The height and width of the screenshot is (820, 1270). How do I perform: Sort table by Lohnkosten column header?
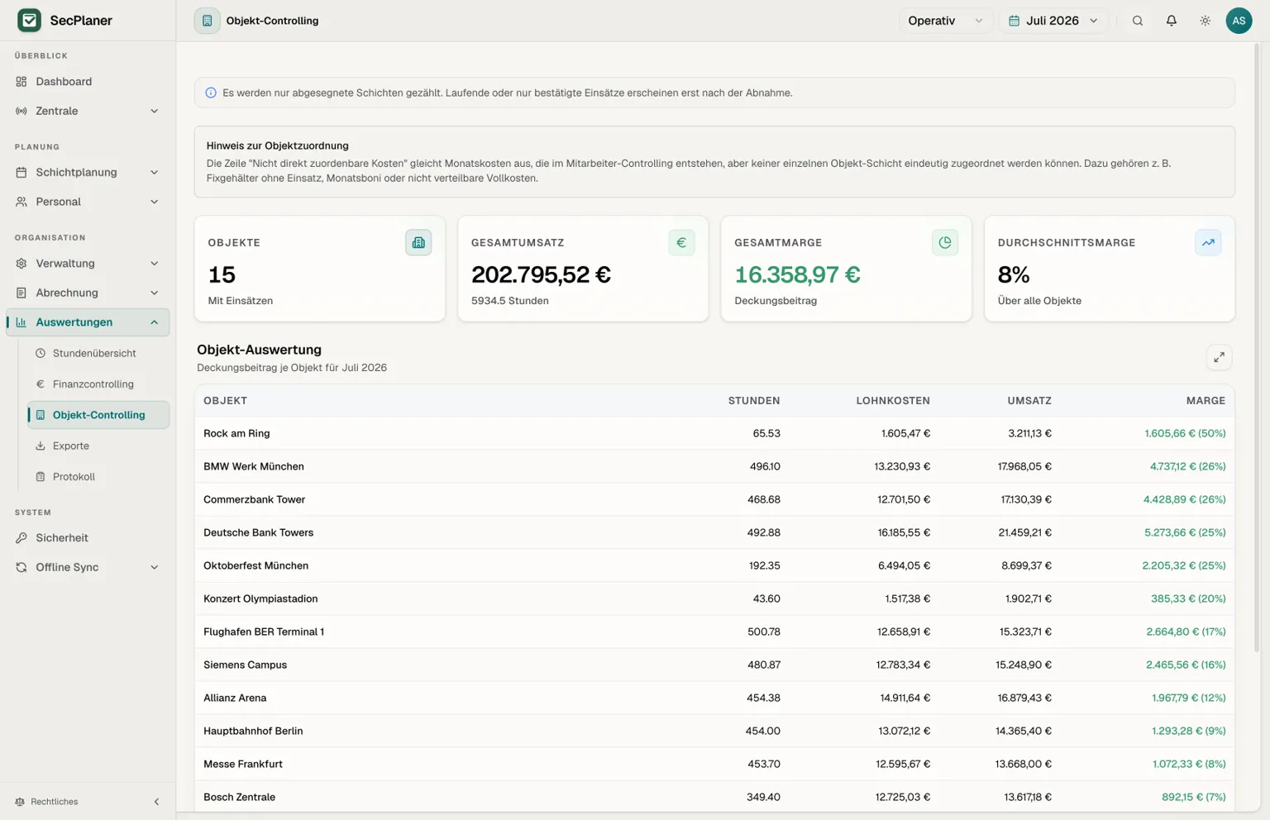pyautogui.click(x=893, y=401)
